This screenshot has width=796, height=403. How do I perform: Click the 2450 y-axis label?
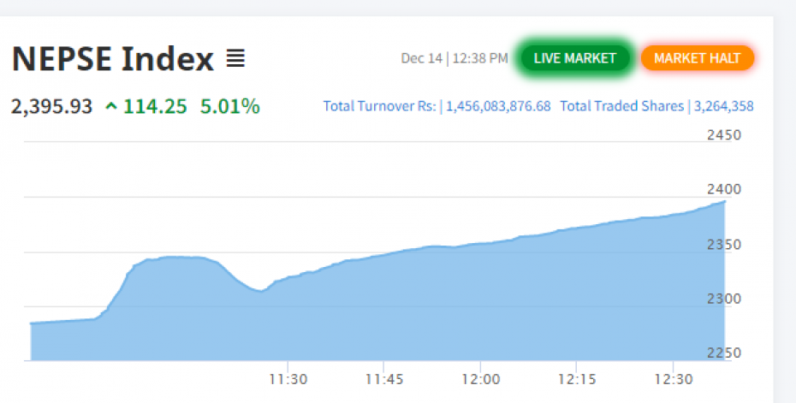click(x=724, y=135)
